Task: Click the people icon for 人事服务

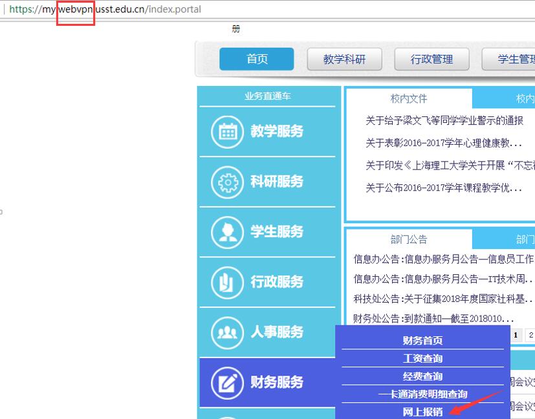Action: coord(227,332)
